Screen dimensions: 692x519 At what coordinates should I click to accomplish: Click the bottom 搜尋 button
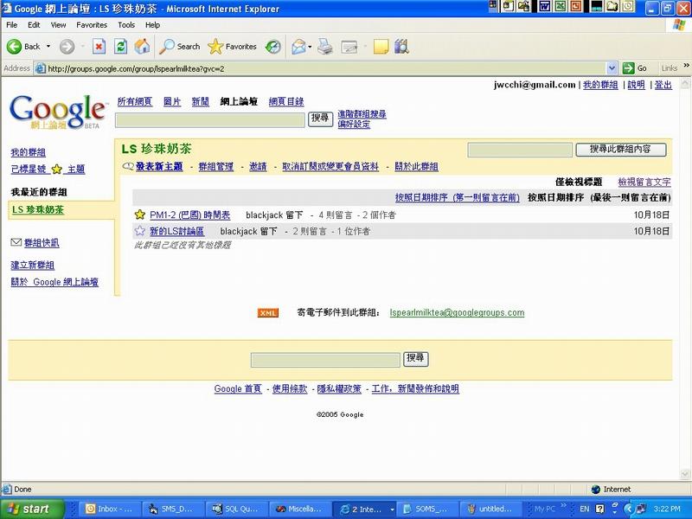pos(415,358)
